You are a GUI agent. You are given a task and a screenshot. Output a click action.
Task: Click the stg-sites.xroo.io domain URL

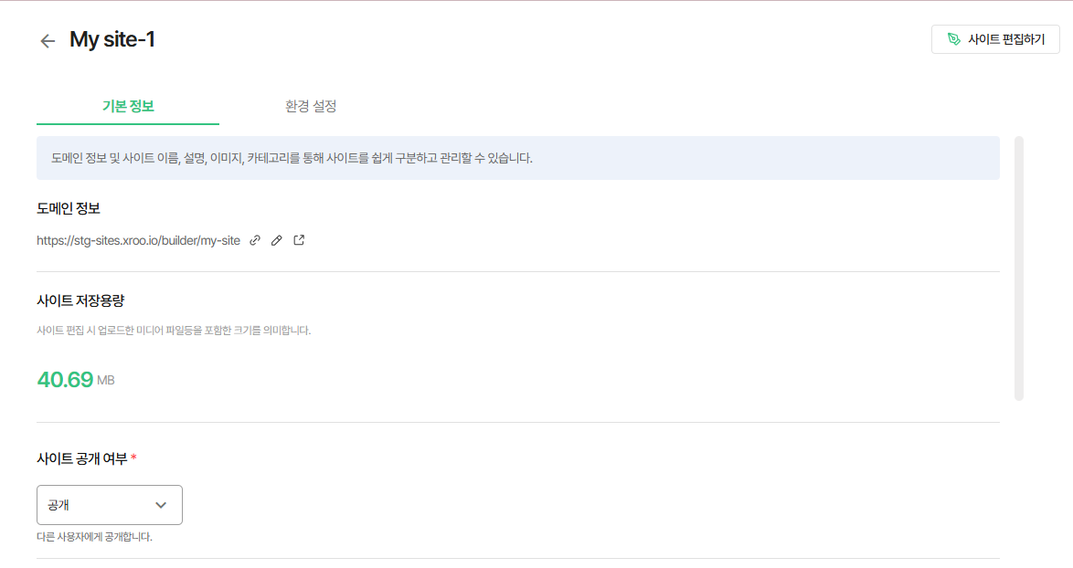138,240
